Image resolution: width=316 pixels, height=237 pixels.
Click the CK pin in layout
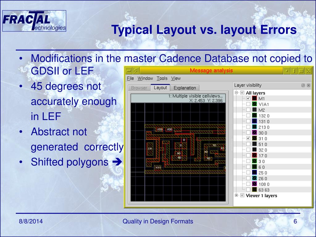pyautogui.click(x=150, y=149)
